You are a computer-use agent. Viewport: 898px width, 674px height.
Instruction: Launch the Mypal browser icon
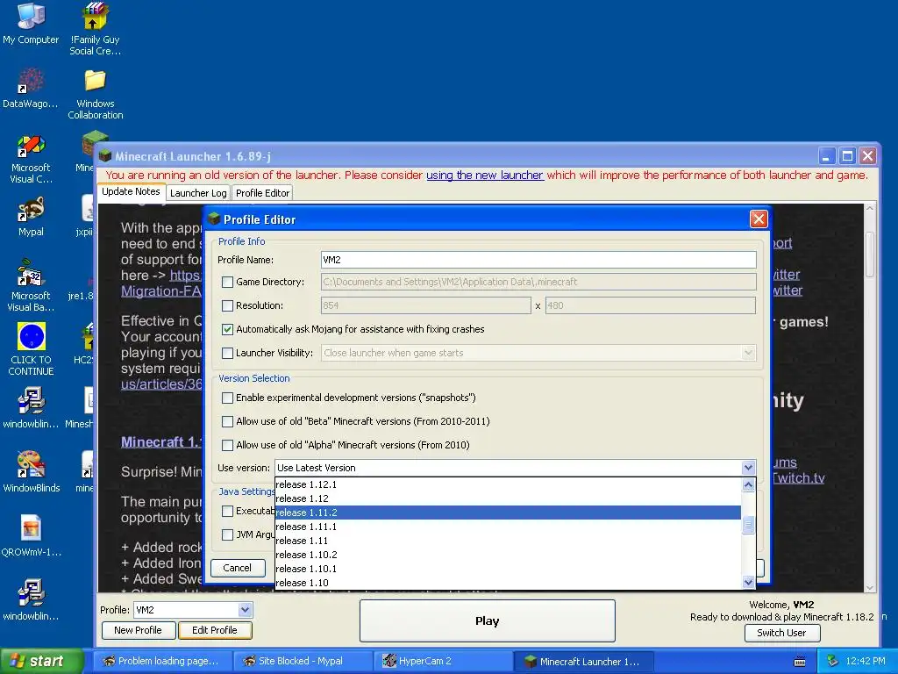(x=31, y=217)
